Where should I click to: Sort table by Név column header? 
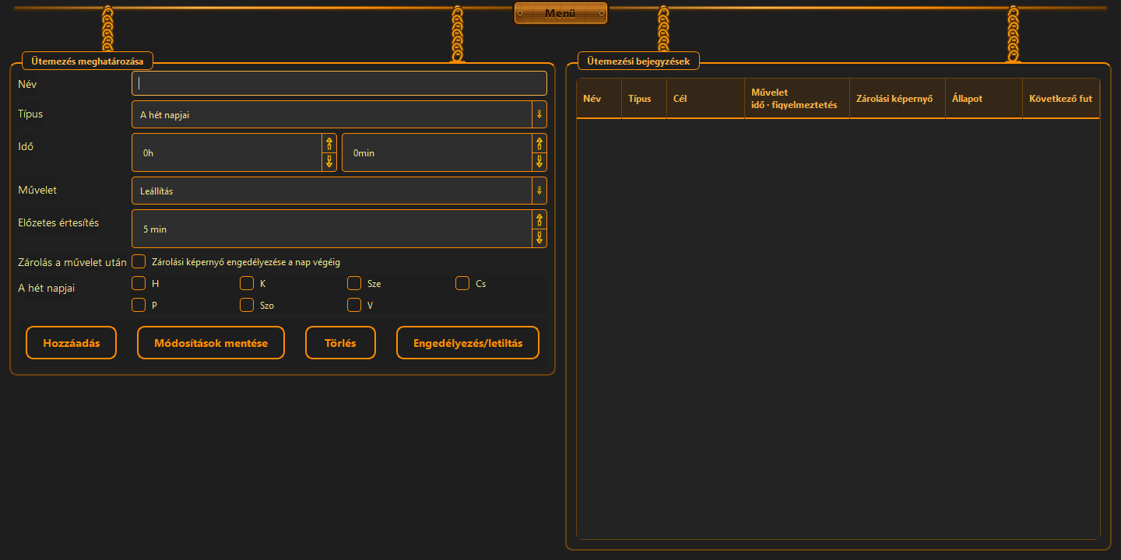pyautogui.click(x=599, y=99)
